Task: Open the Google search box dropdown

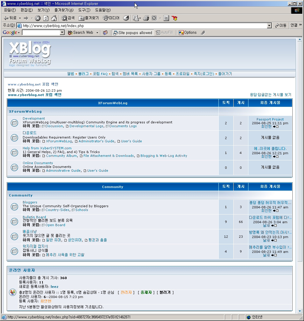Action: point(62,33)
